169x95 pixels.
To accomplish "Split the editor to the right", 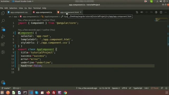I will [161, 12].
